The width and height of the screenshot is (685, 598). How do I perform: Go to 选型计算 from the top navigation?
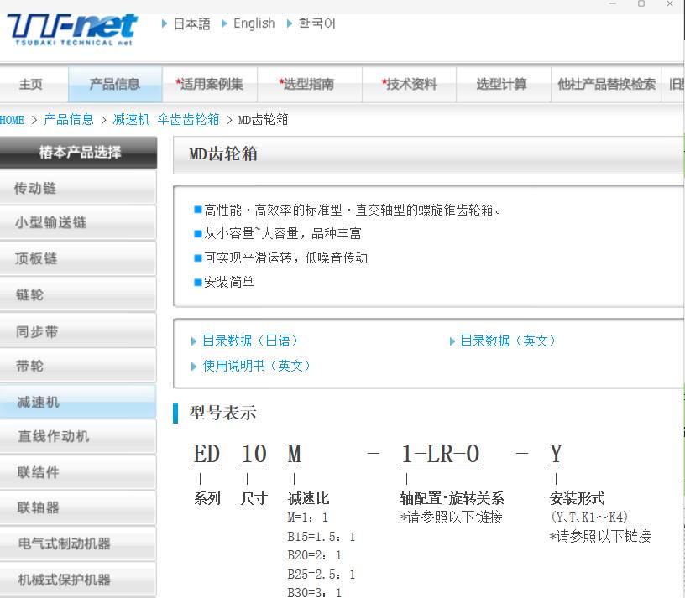tap(502, 85)
